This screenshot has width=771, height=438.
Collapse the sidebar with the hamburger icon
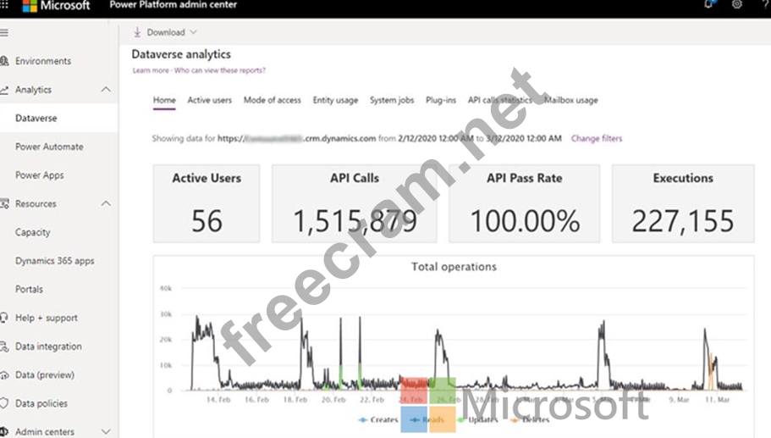point(4,32)
